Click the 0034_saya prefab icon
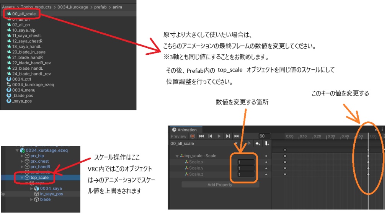This screenshot has width=392, height=214. click(x=36, y=188)
